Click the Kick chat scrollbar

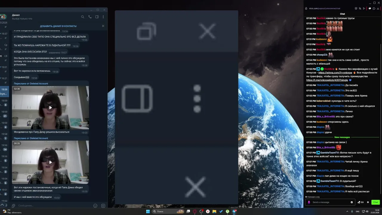tap(381, 119)
